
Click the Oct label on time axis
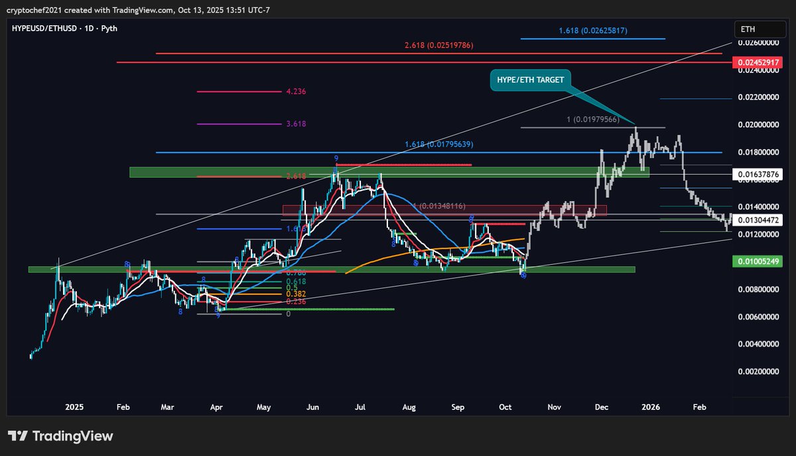(x=505, y=406)
